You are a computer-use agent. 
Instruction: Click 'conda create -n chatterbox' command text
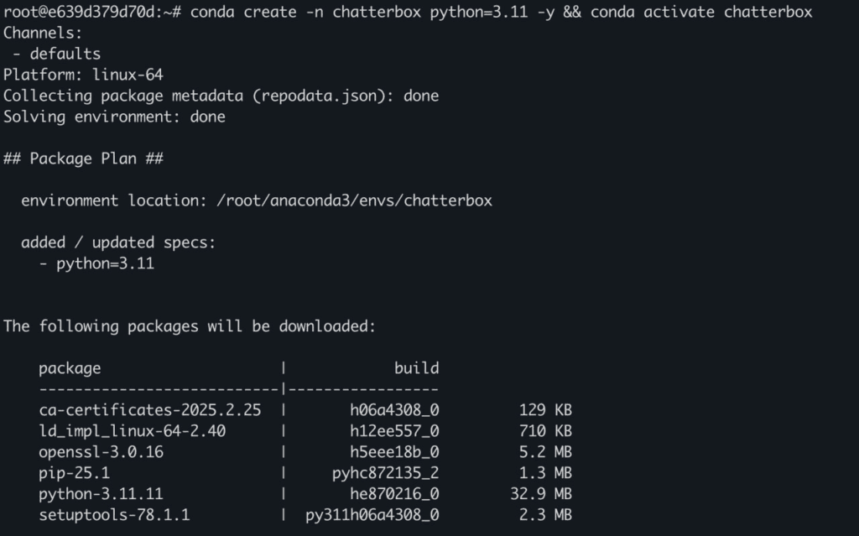click(x=305, y=12)
